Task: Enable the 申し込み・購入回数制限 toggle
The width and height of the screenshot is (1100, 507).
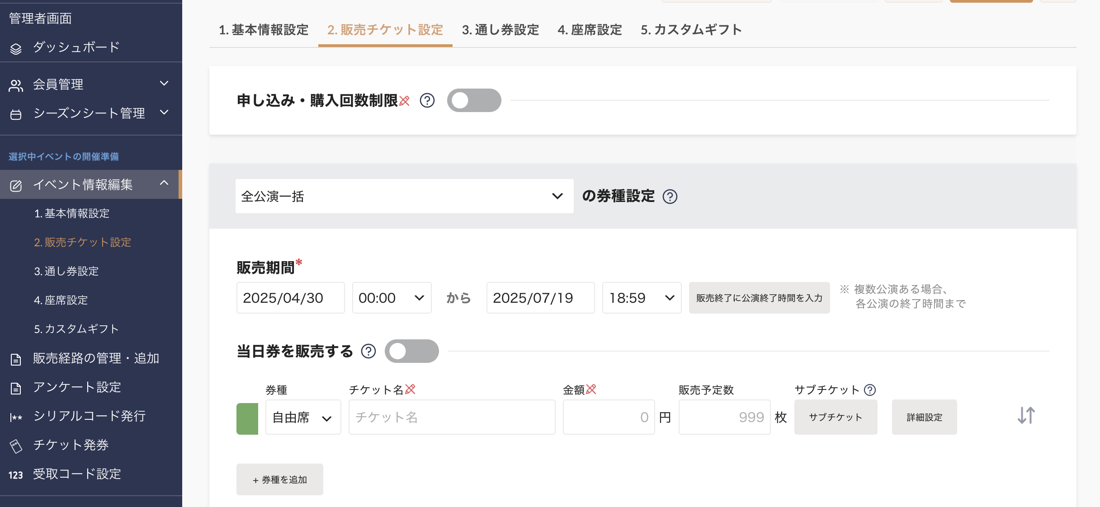Action: 474,100
